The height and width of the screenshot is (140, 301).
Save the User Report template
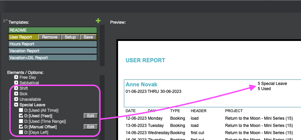coord(88,37)
